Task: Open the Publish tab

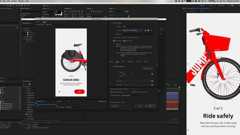Action: click(x=146, y=61)
